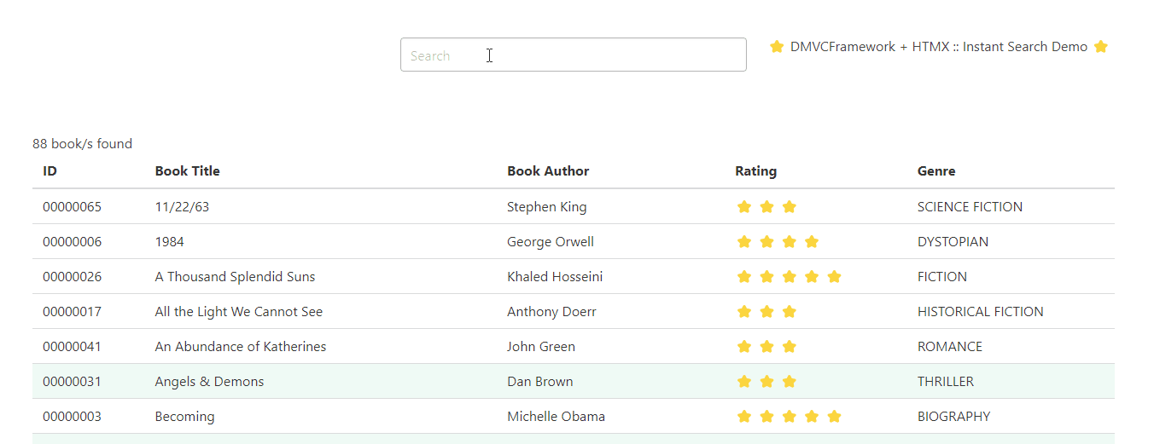Click the fifth rating star for Becoming

tap(835, 417)
